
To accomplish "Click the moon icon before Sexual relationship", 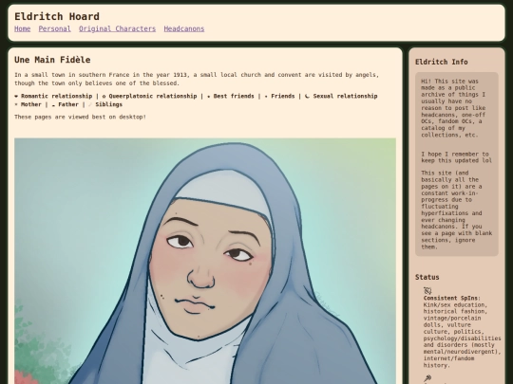I will pos(307,96).
